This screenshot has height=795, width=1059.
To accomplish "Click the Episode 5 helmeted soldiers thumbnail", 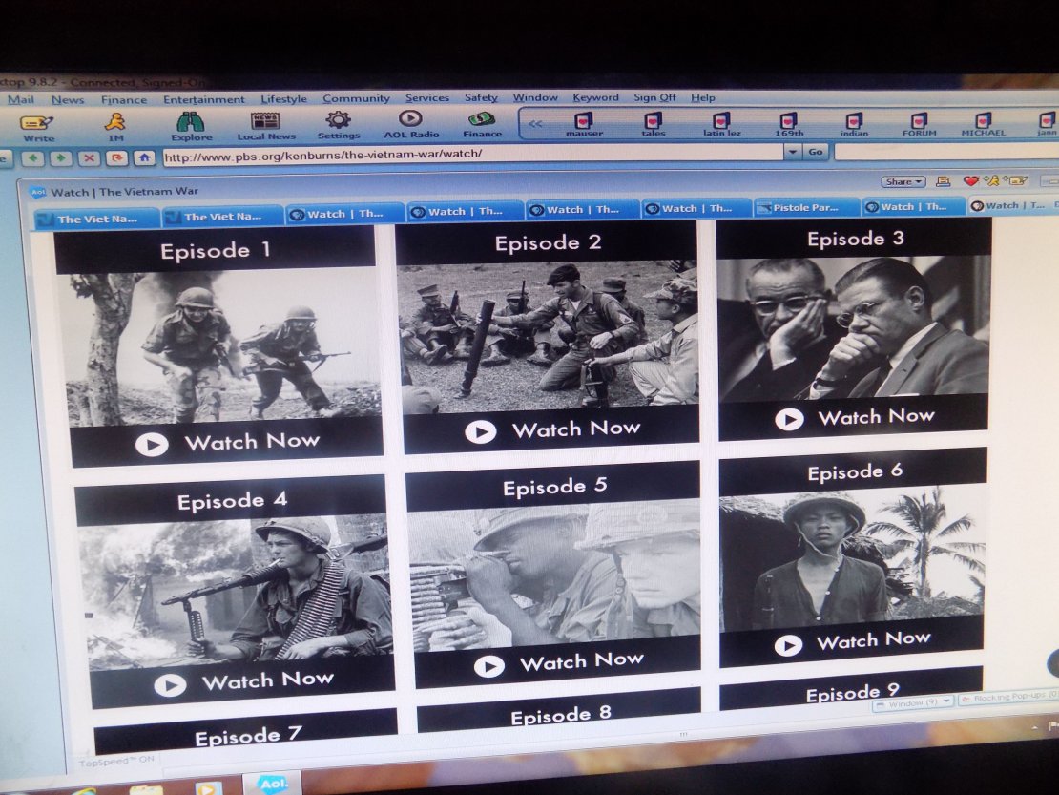I will click(x=554, y=575).
